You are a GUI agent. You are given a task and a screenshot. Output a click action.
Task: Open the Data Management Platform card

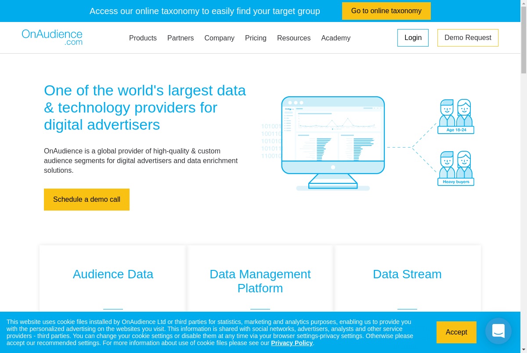coord(260,279)
